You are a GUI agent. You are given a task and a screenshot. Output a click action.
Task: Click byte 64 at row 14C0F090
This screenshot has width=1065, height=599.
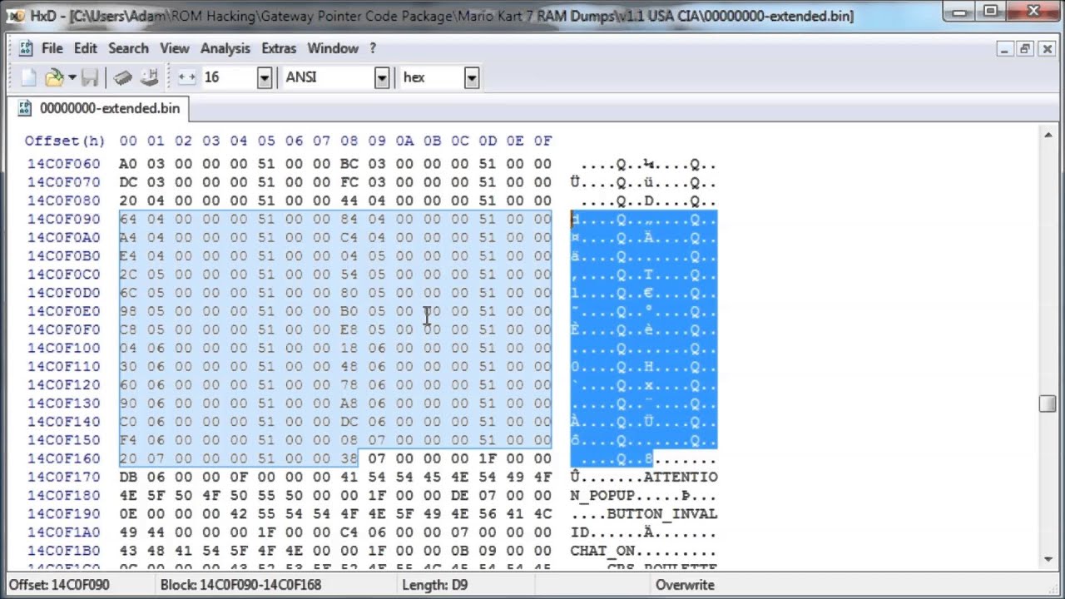click(x=128, y=219)
